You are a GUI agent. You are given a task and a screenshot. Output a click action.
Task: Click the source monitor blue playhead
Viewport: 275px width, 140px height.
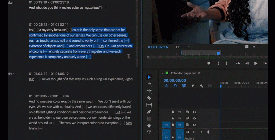click(x=218, y=54)
